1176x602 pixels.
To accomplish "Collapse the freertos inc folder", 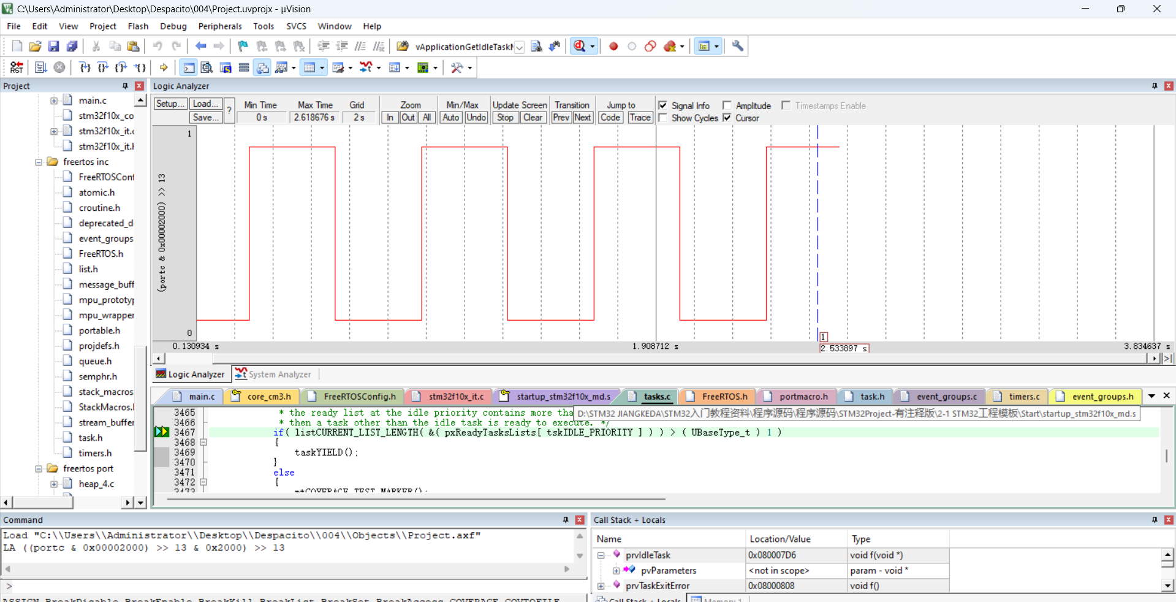I will (39, 162).
